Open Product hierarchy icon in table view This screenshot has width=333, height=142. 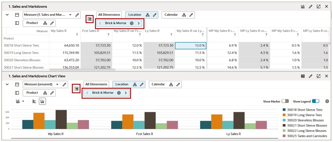point(45,23)
